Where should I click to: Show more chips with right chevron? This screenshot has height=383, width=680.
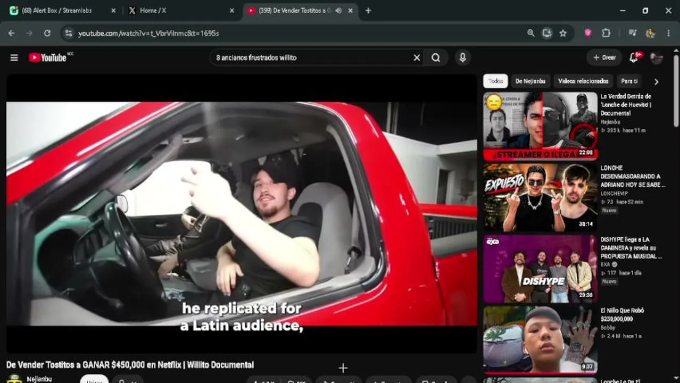[x=656, y=81]
